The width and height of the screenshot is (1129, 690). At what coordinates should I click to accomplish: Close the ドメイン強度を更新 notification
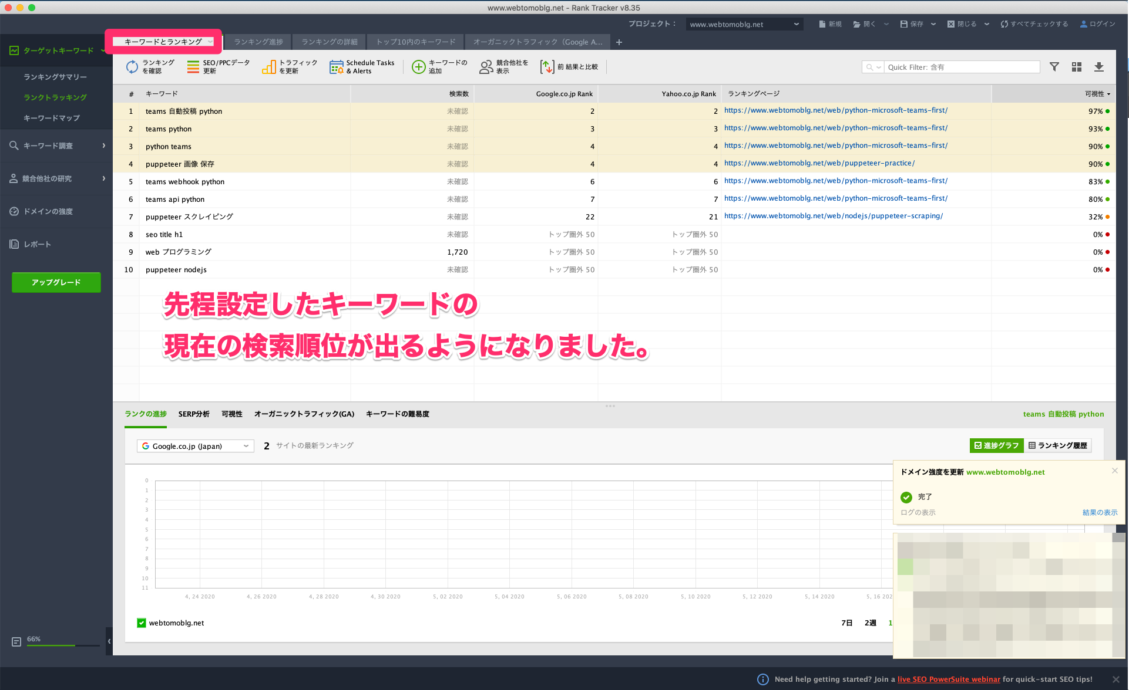point(1114,471)
